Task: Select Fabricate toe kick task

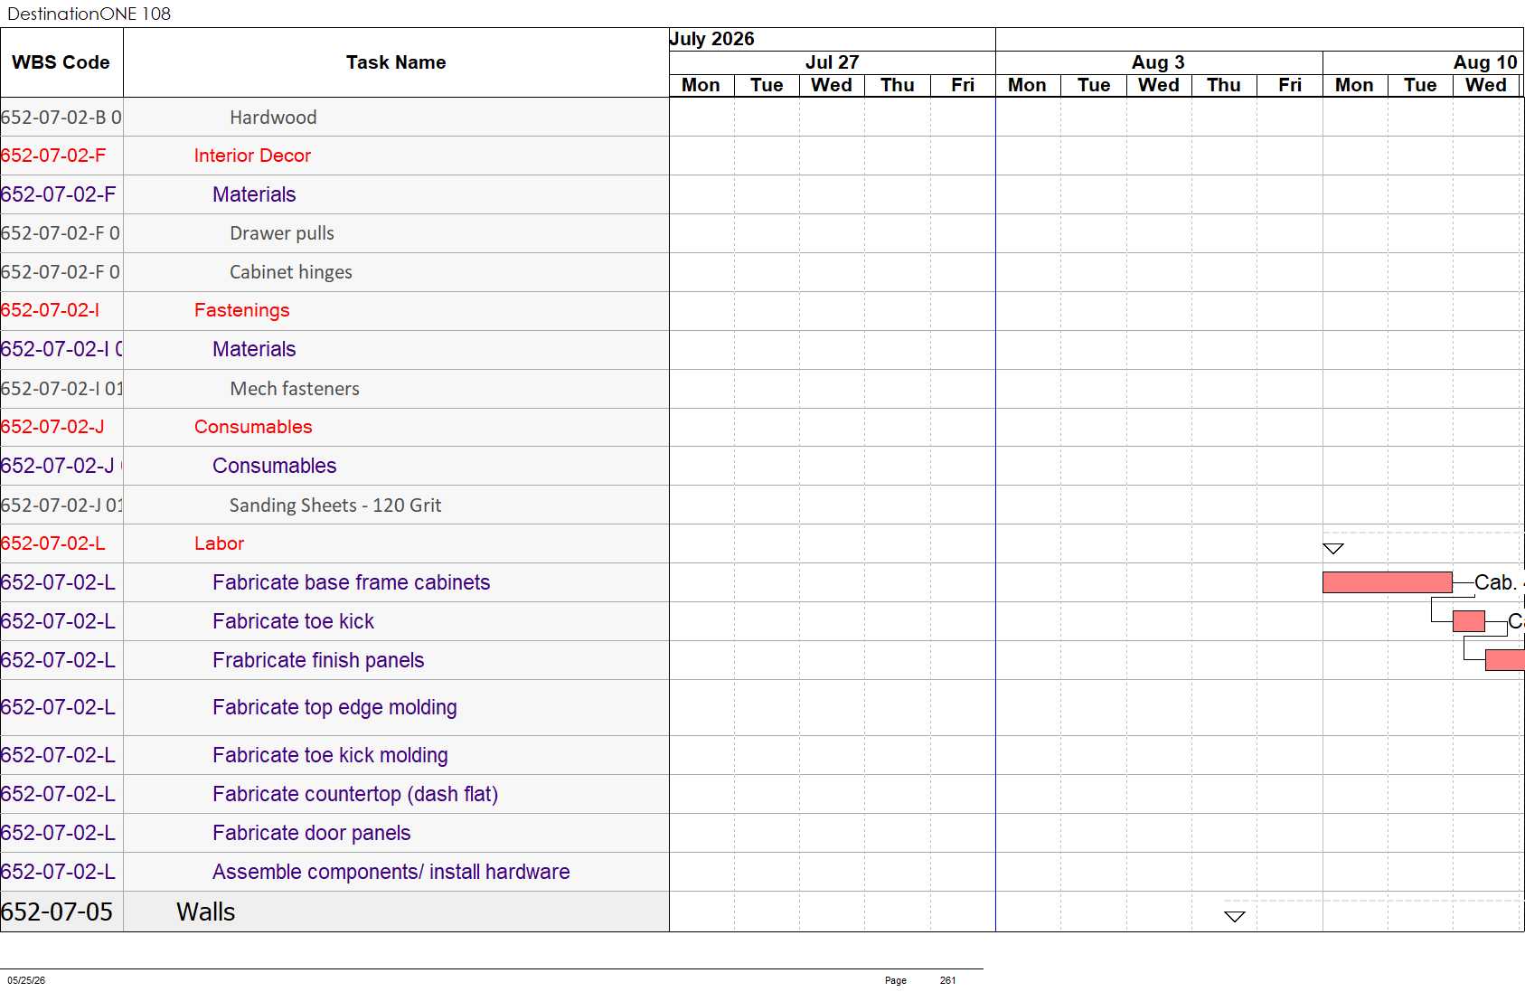Action: pos(293,621)
